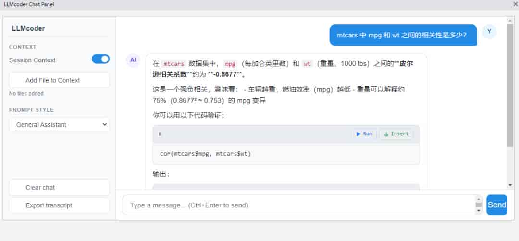
Task: Click the cor(mtcars$mpg, mtcars$wt) code line
Action: tap(205, 154)
